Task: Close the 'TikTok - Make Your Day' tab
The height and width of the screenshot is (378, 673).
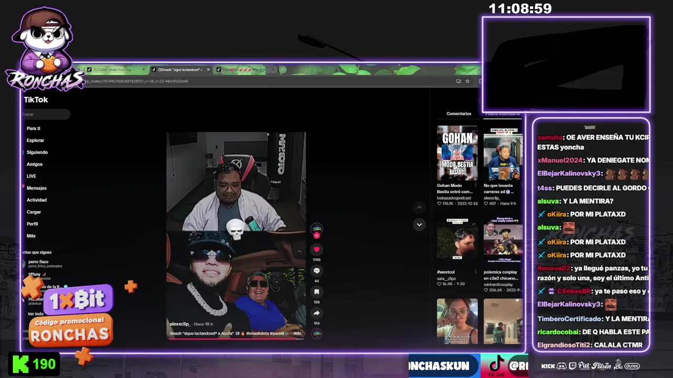Action: click(x=144, y=69)
